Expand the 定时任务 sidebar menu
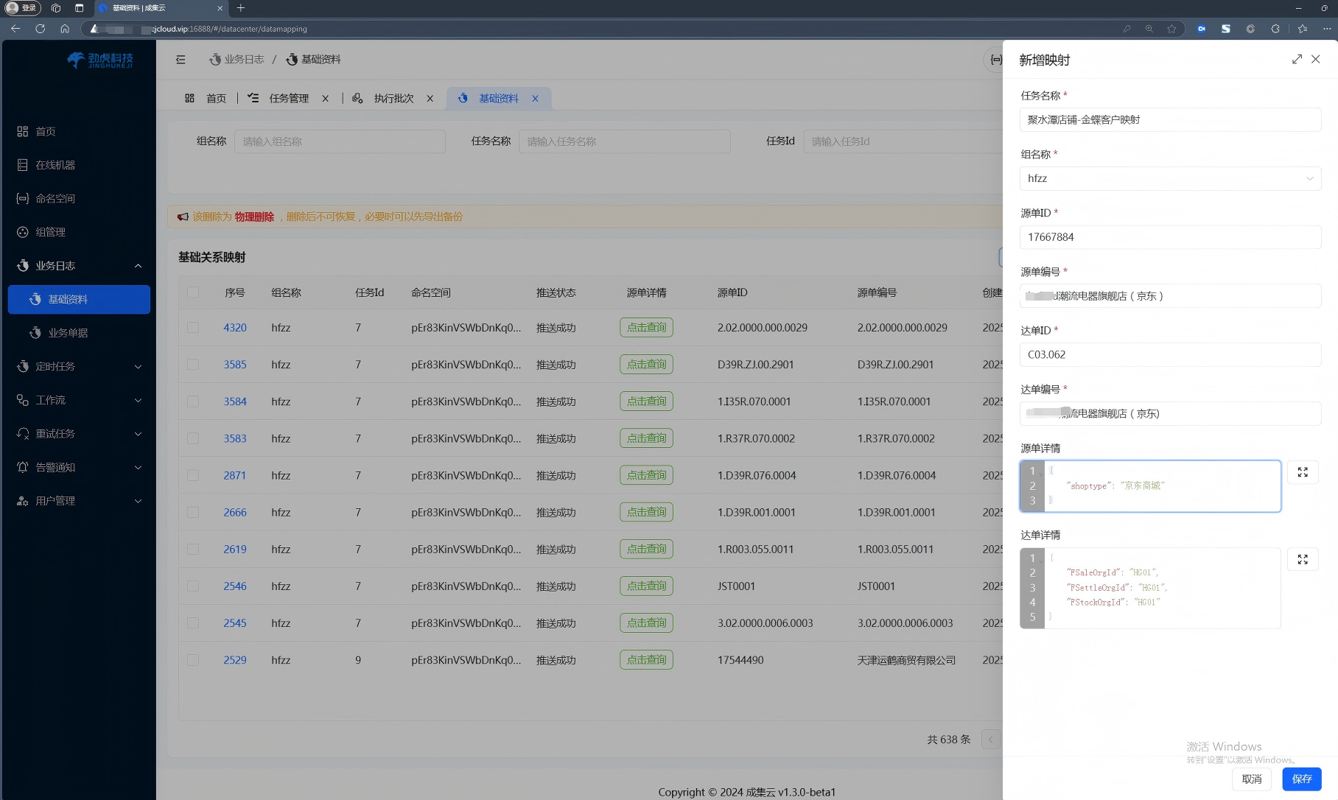The image size is (1338, 800). (x=79, y=367)
